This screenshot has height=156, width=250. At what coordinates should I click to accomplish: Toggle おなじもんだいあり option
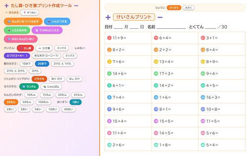coord(21,39)
